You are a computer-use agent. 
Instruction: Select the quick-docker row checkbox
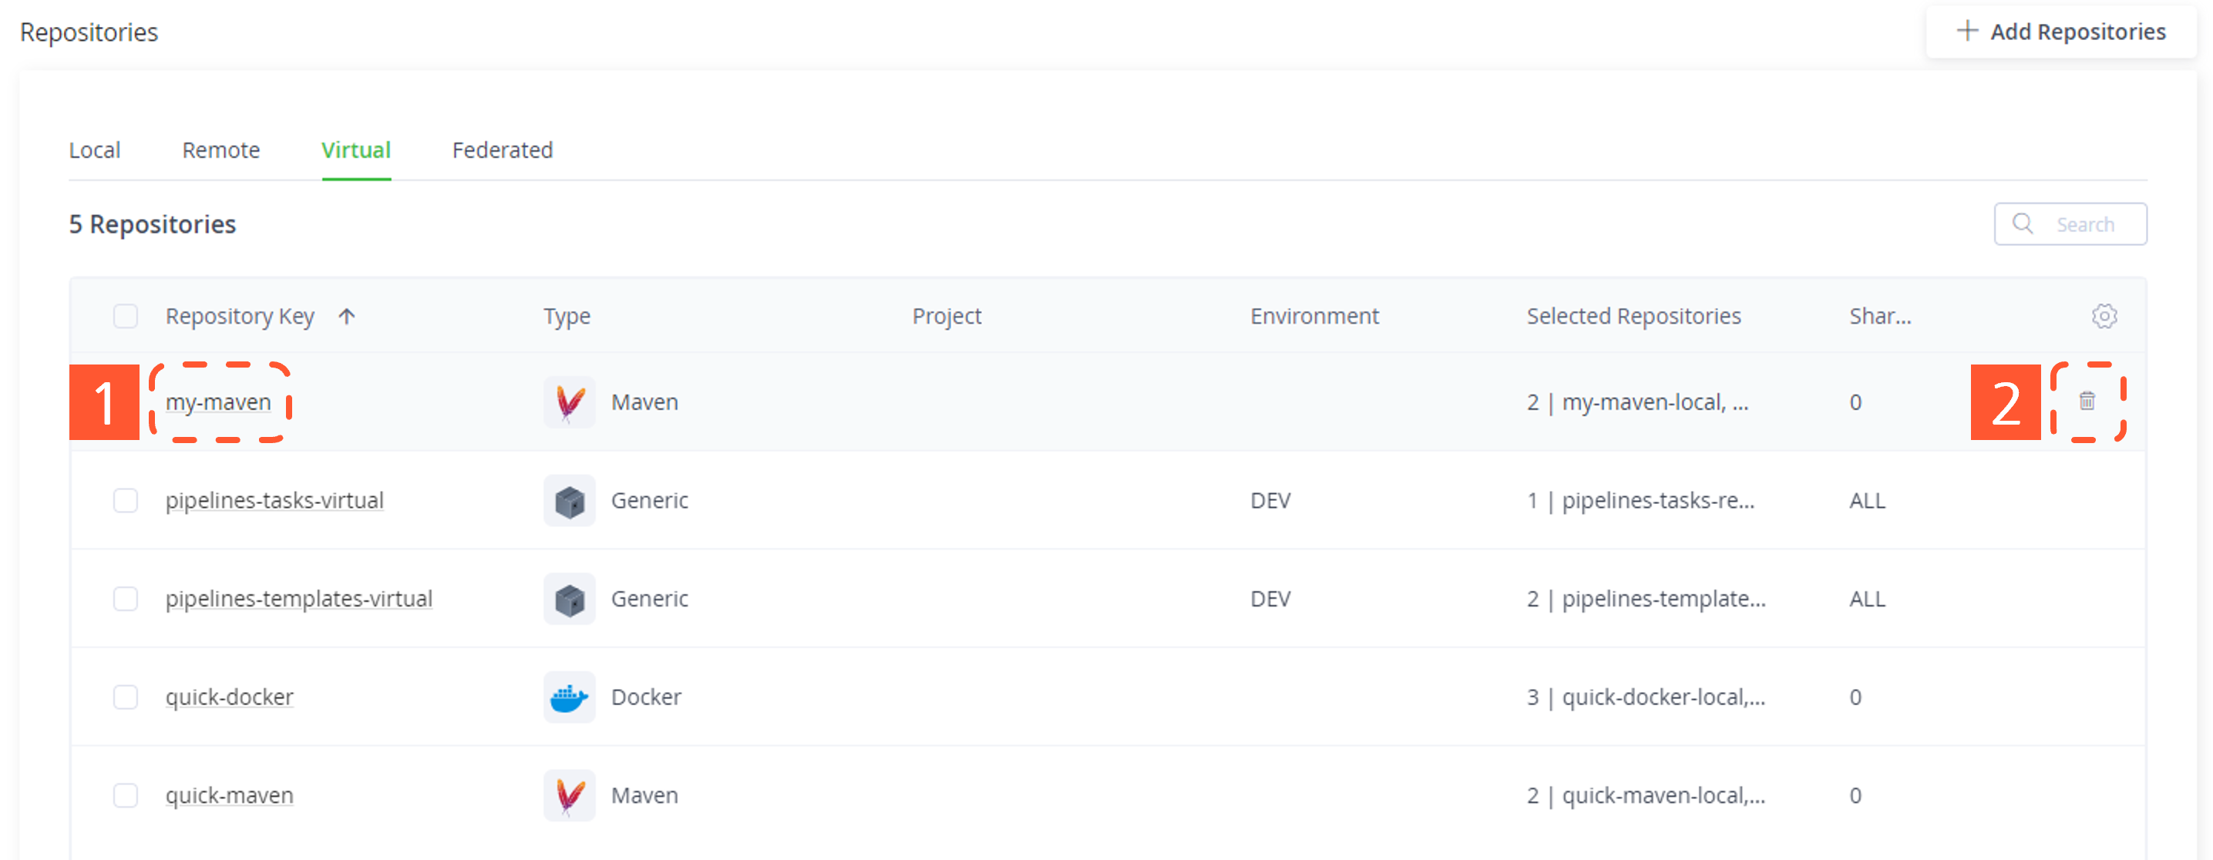126,697
